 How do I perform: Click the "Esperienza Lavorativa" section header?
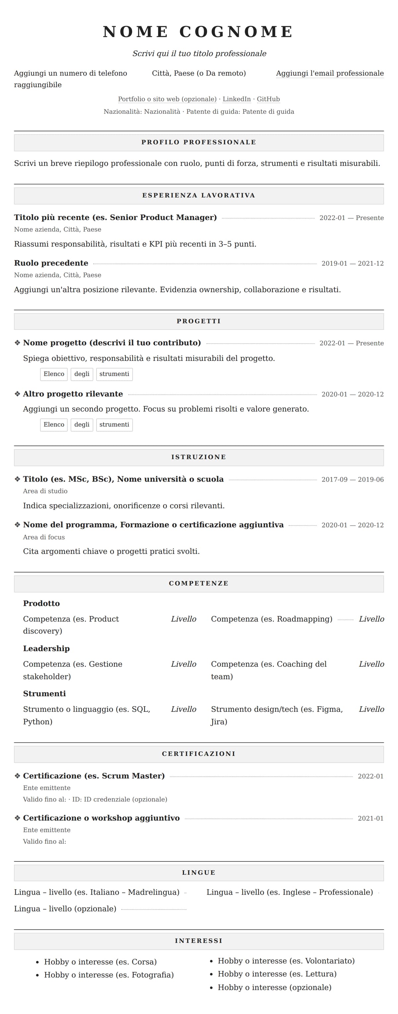coord(199,196)
